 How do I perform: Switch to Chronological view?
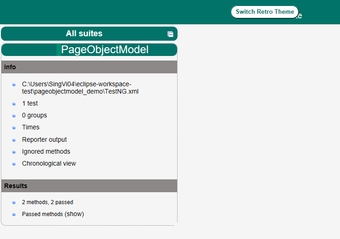tap(49, 163)
